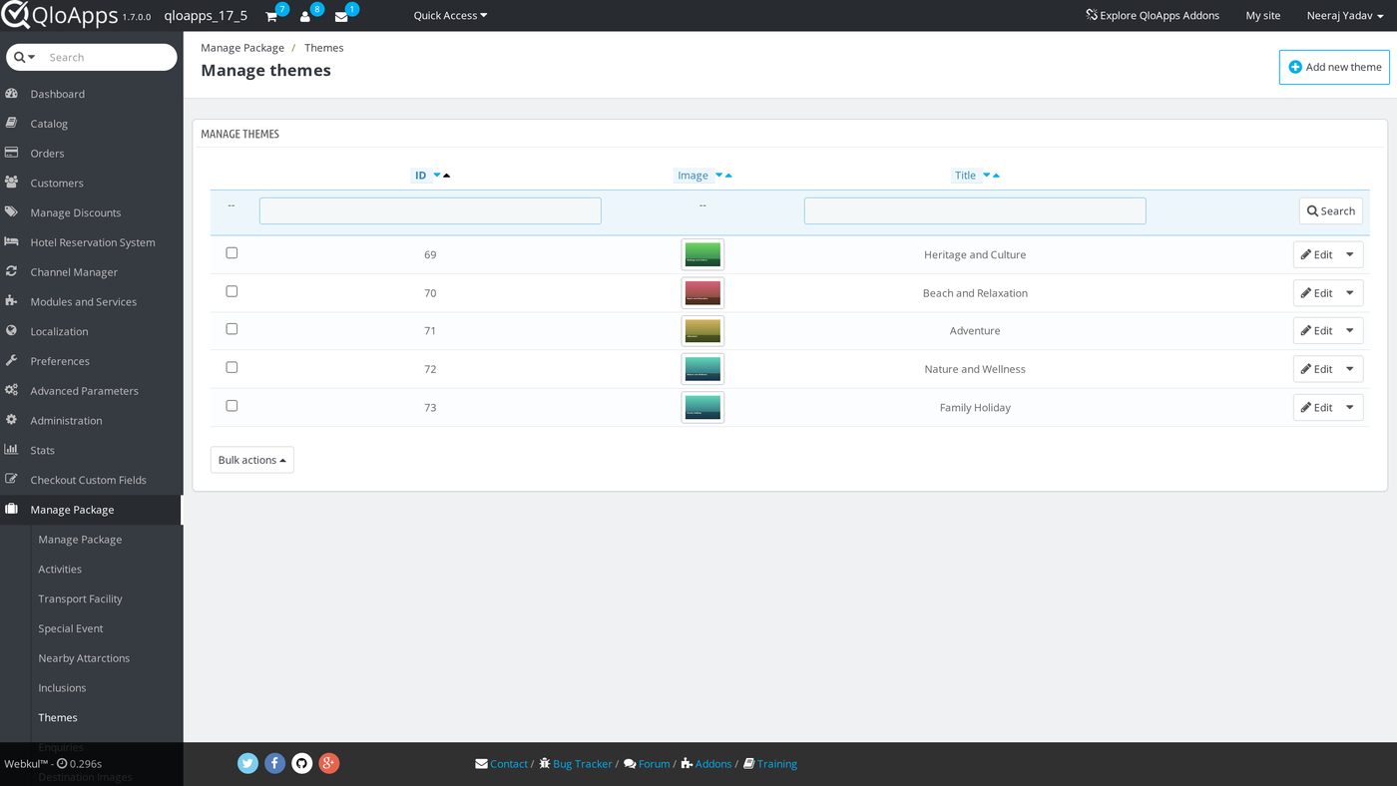Click the sidebar search magnifier icon
This screenshot has height=786, width=1397.
tap(19, 57)
